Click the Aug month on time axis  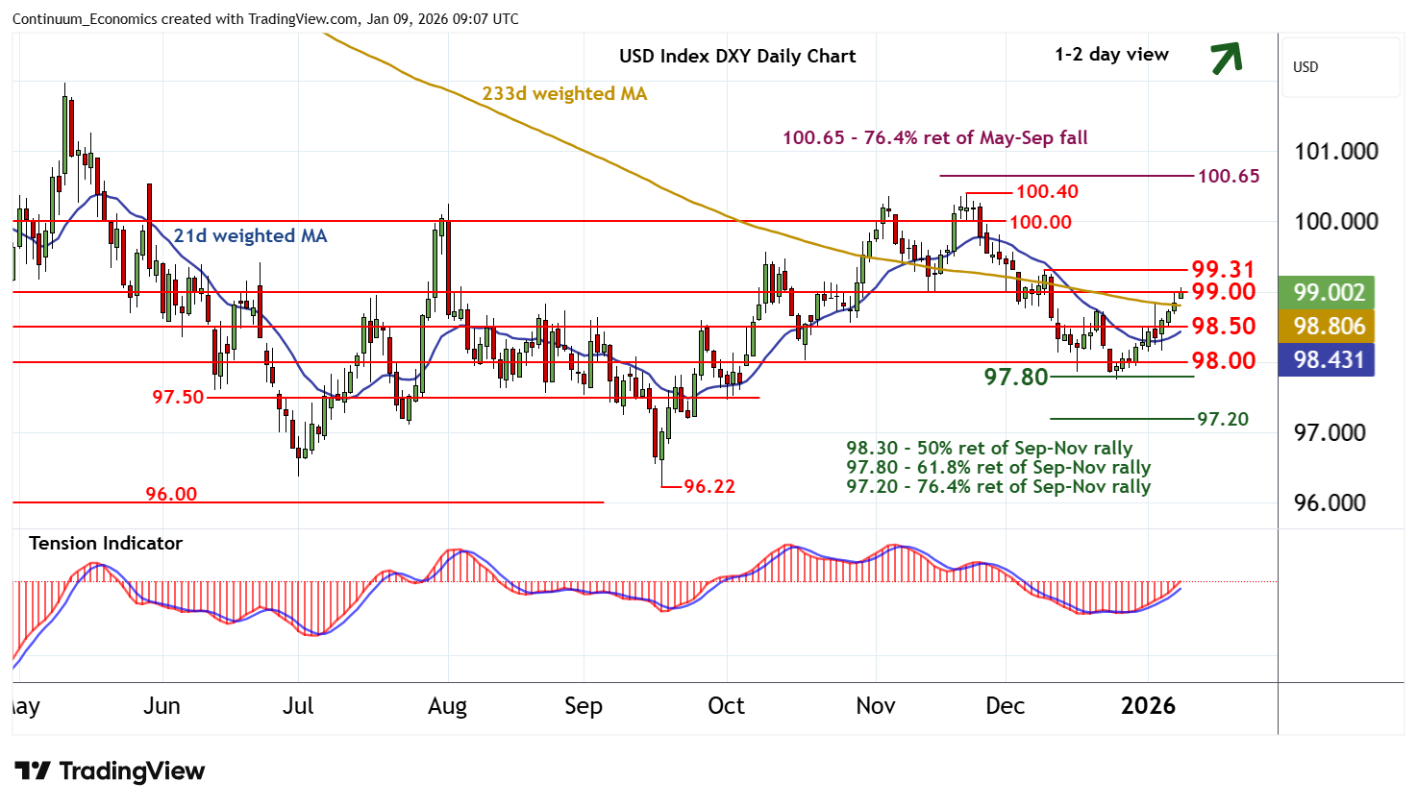[x=447, y=706]
